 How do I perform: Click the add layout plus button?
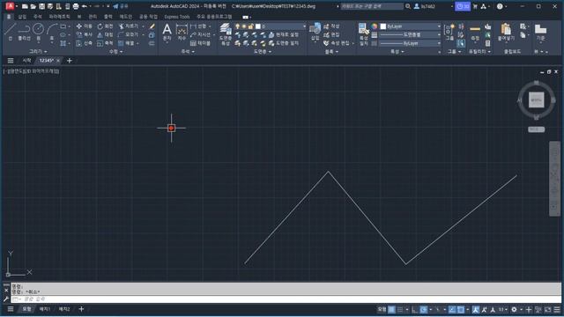coord(81,309)
